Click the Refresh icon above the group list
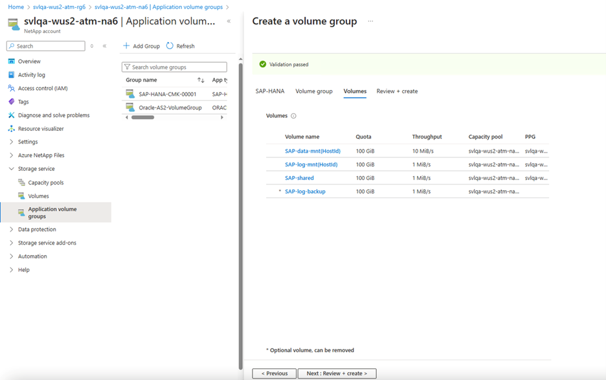Viewport: 606px width, 380px height. pos(168,45)
